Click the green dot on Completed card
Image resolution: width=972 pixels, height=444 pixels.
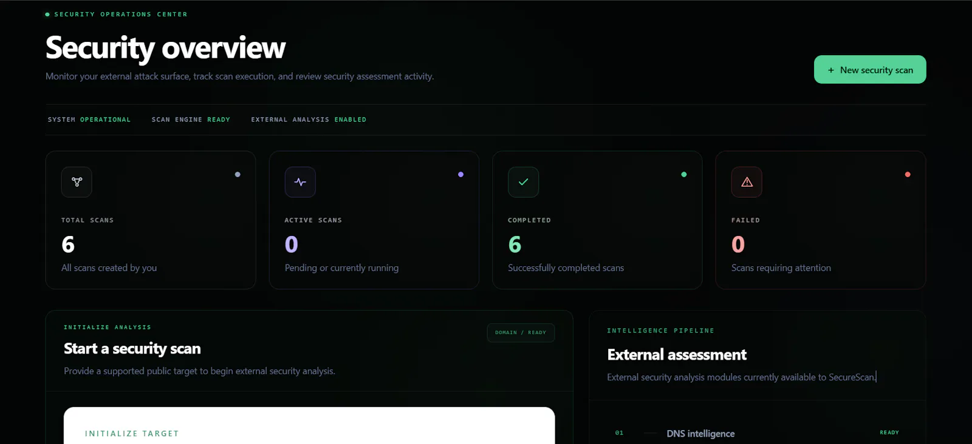(x=684, y=174)
